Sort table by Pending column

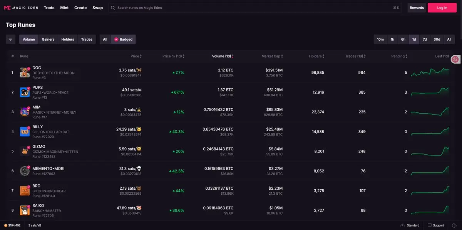pos(400,56)
